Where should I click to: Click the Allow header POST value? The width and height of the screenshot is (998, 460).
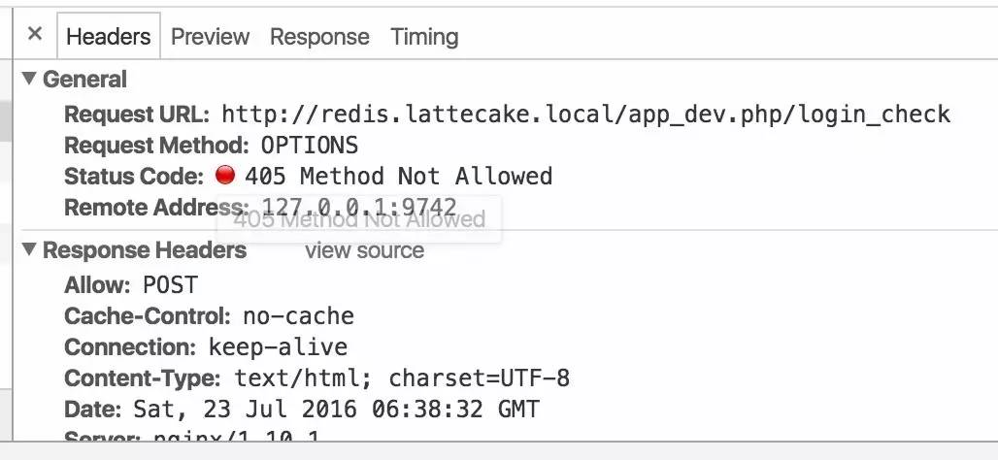pyautogui.click(x=170, y=284)
